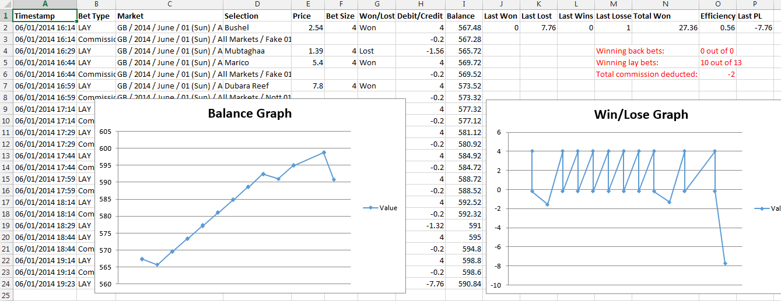Click the Price header cell

click(308, 16)
